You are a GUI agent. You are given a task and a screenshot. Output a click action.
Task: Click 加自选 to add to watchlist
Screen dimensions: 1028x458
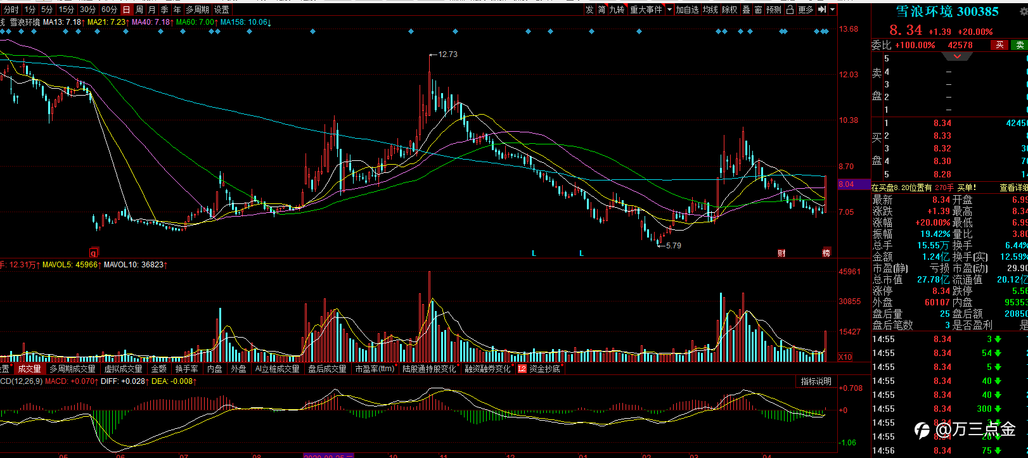tap(687, 10)
